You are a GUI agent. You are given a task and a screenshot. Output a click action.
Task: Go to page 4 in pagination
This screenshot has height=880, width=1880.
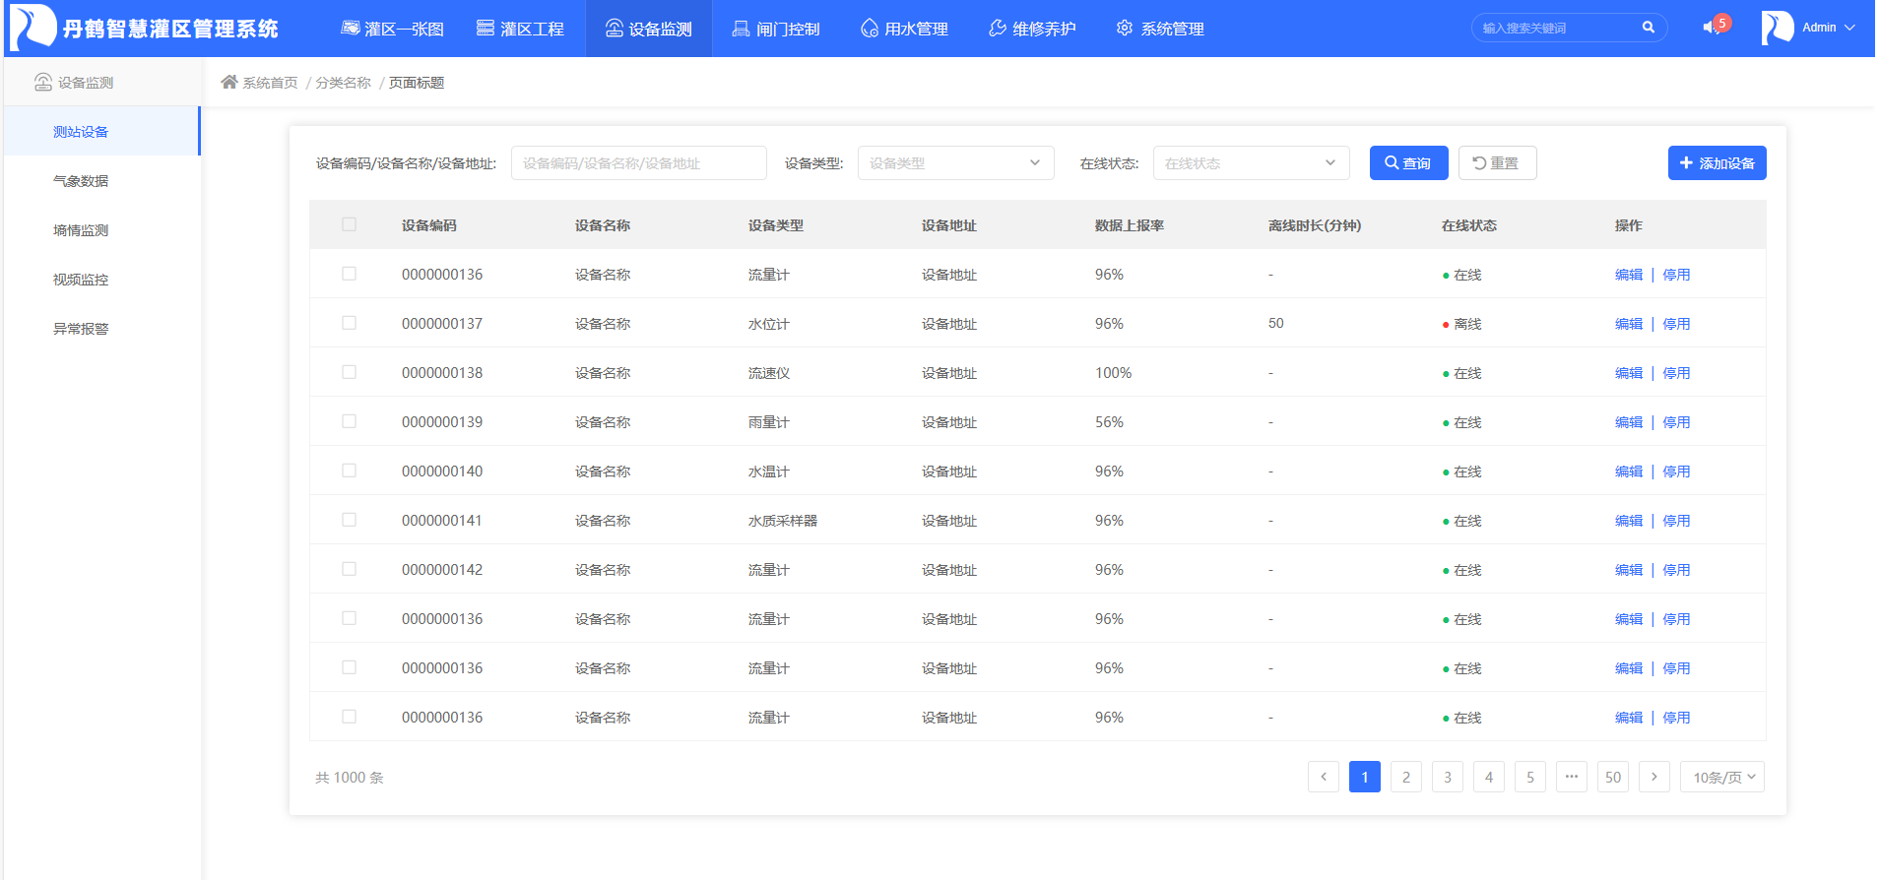1489,777
